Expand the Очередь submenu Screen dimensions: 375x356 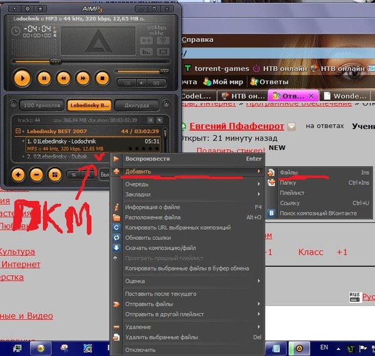(187, 184)
